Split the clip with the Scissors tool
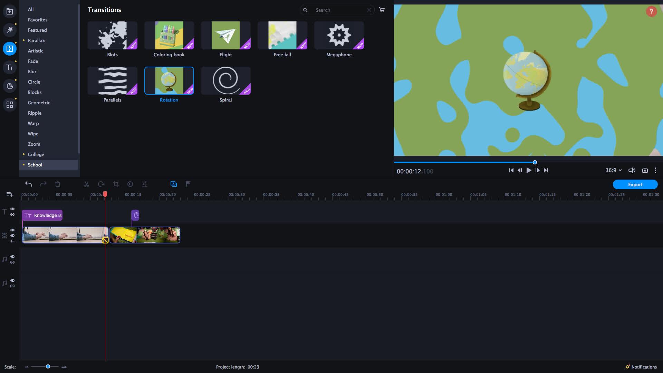Viewport: 663px width, 373px height. pyautogui.click(x=87, y=184)
